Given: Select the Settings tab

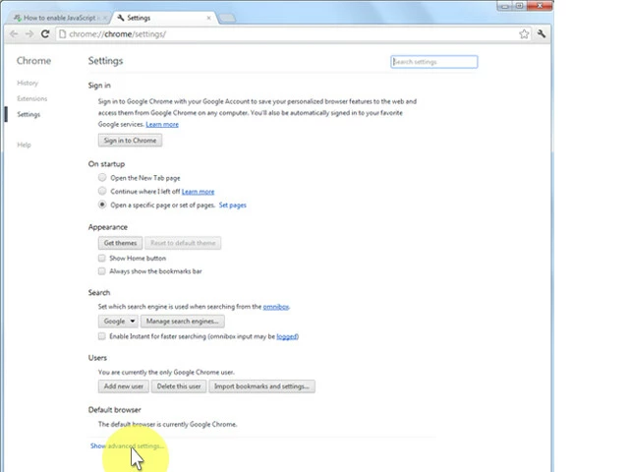Looking at the screenshot, I should click(164, 18).
